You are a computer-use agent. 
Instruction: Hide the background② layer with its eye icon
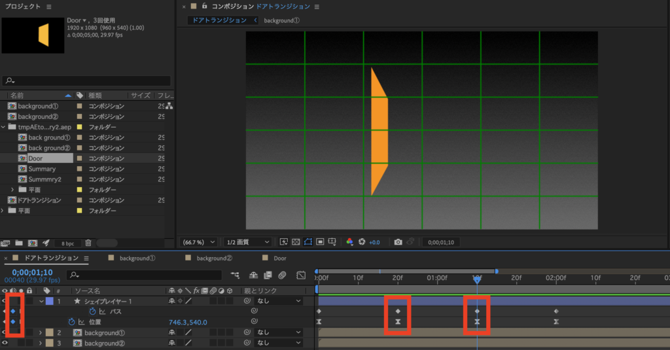point(5,343)
